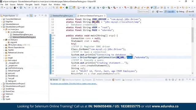
Task: Collapse the co.edureka.pages package
Action: (6, 32)
